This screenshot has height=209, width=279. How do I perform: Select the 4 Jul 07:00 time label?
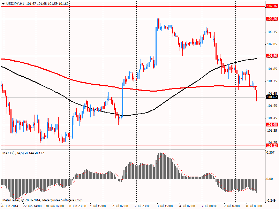click(187, 206)
